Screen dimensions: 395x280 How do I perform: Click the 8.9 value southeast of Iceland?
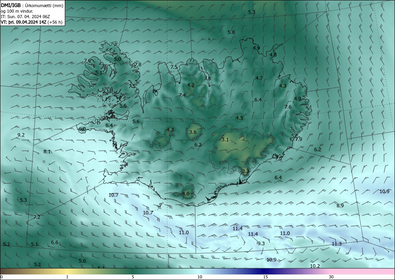pos(340,205)
